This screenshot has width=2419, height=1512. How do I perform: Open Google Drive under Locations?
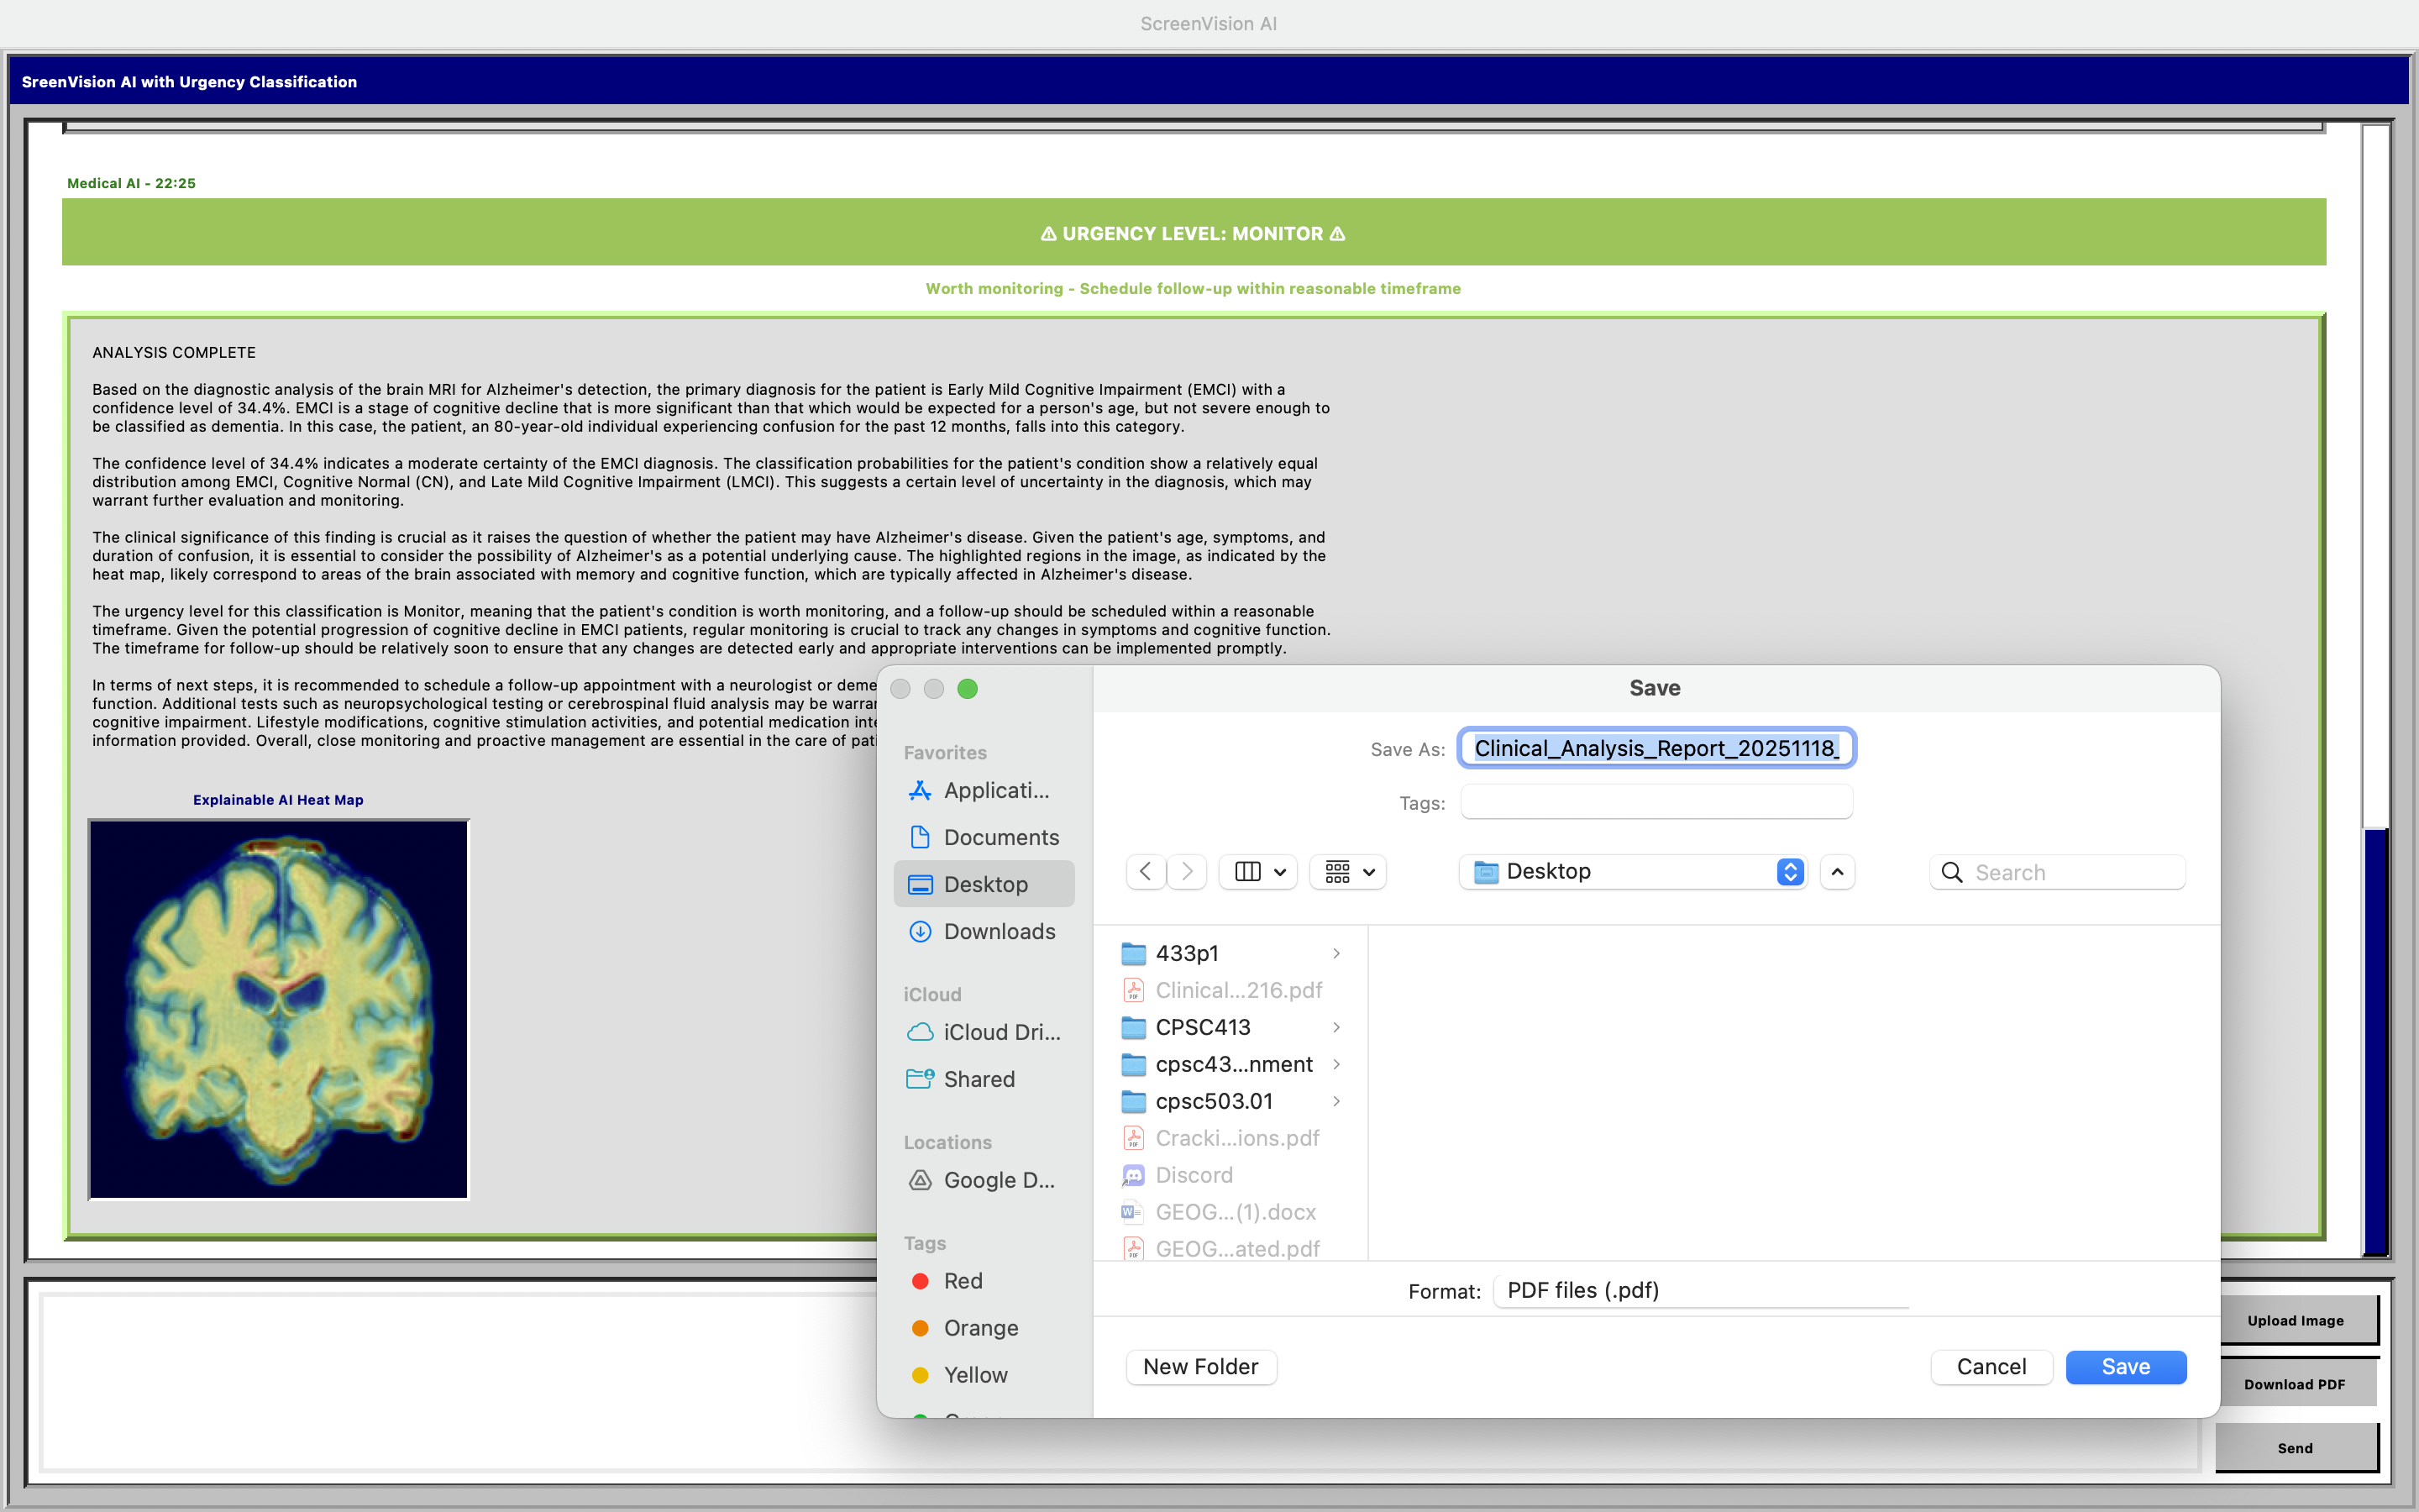pos(999,1180)
